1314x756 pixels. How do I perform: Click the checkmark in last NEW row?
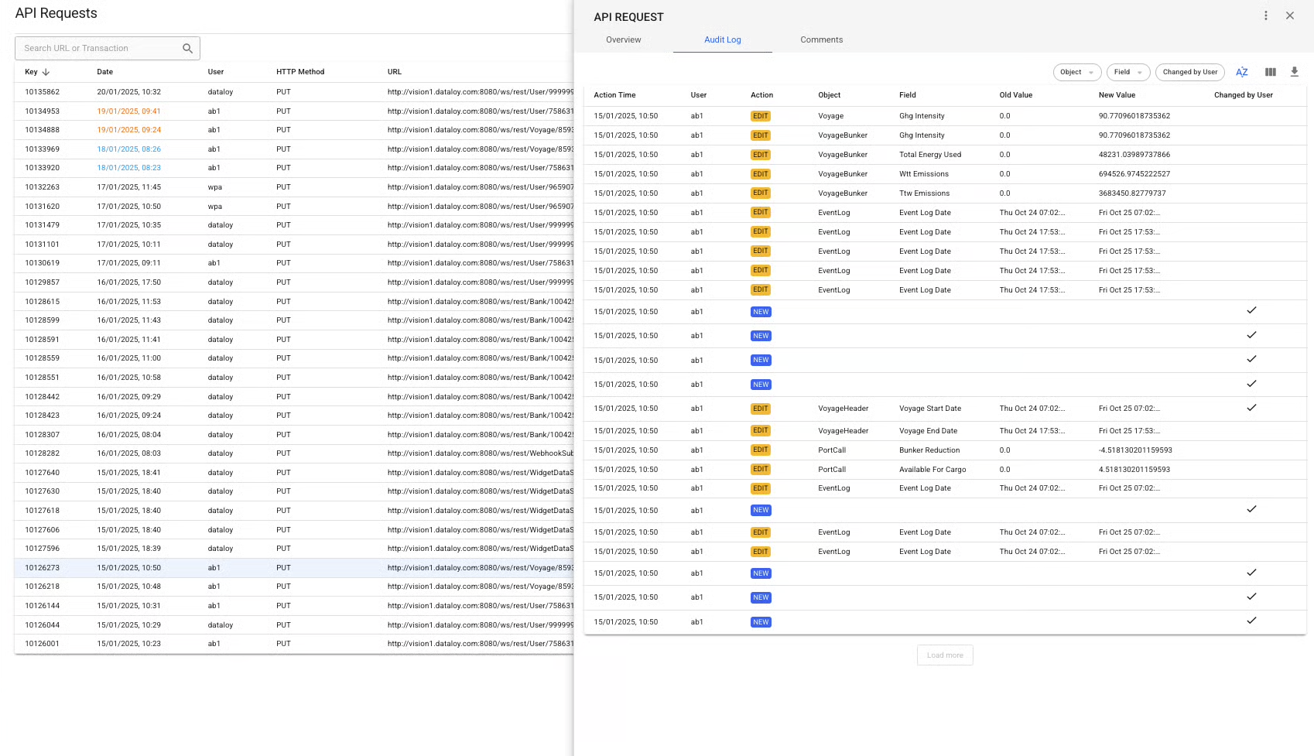click(1251, 621)
